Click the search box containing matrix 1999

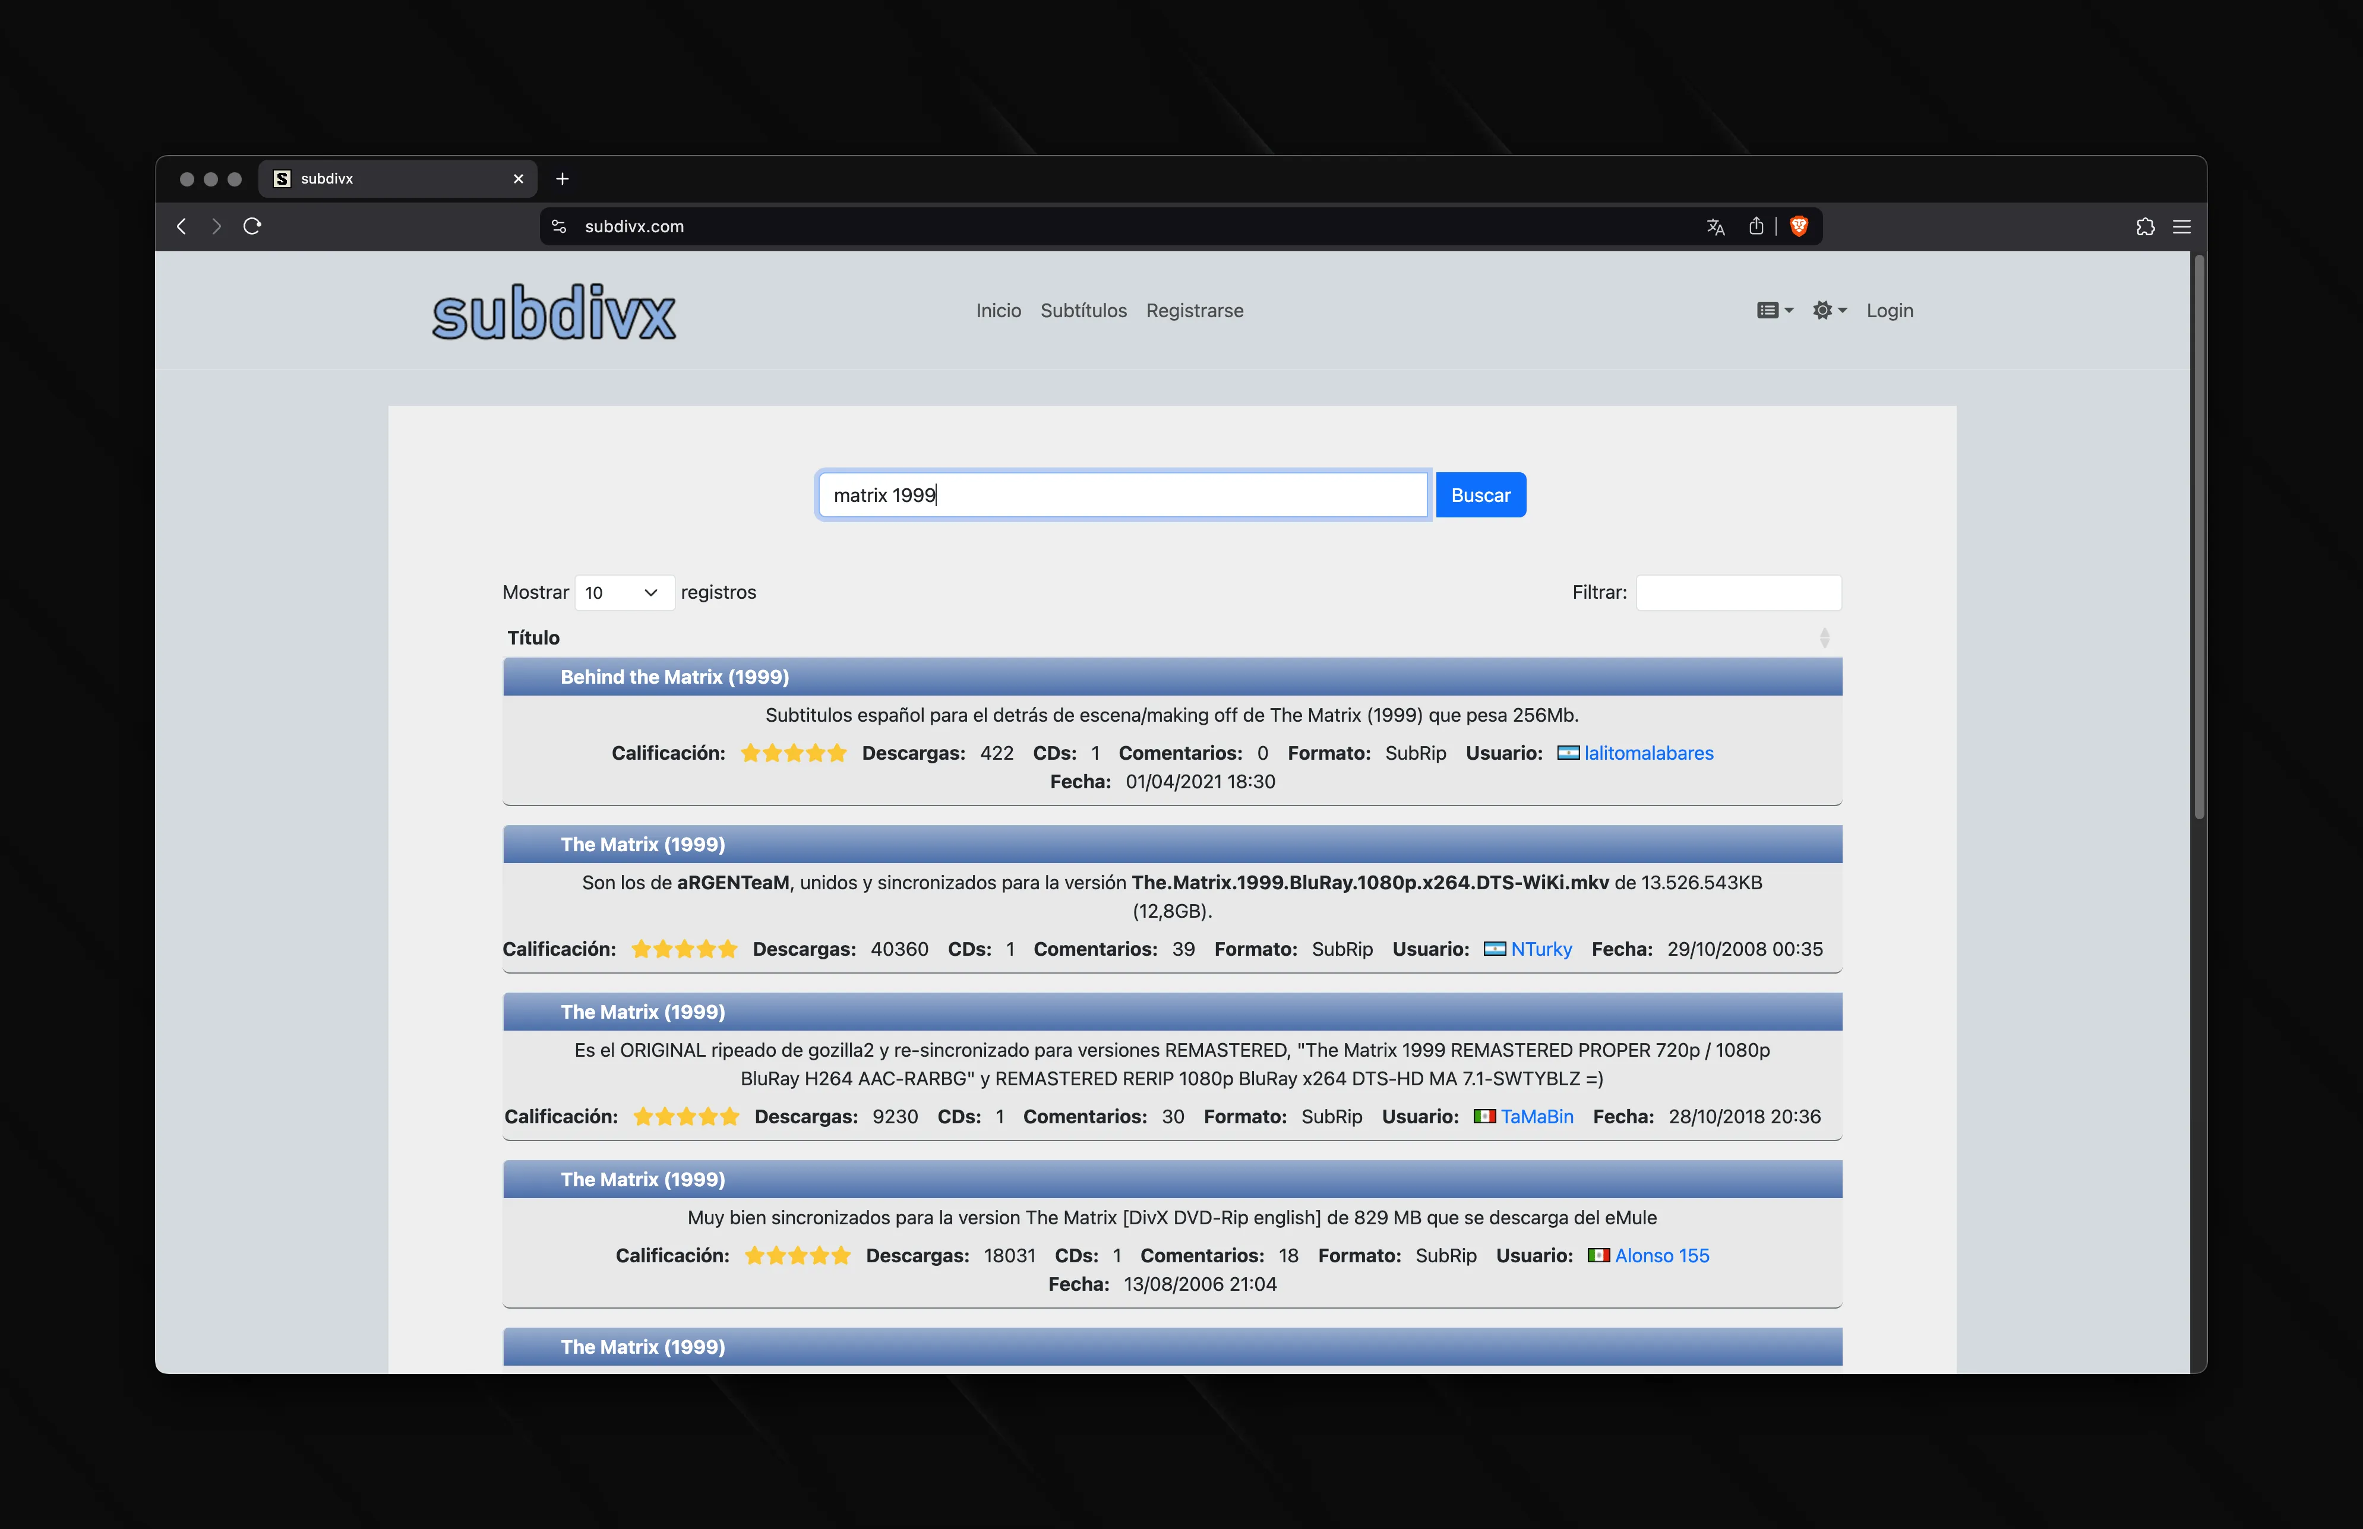[1123, 494]
